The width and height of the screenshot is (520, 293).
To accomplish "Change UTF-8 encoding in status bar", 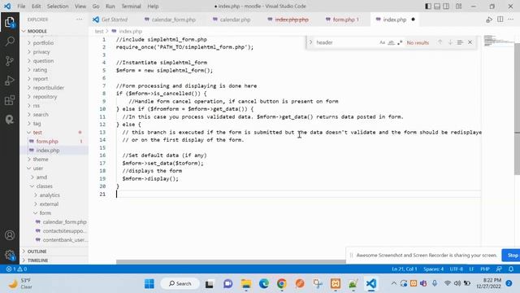I will [457, 269].
